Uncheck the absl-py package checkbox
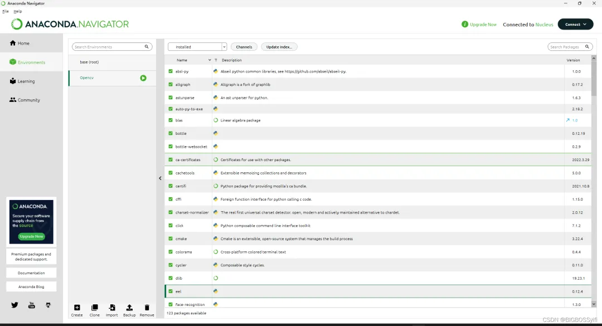602x326 pixels. (x=171, y=71)
